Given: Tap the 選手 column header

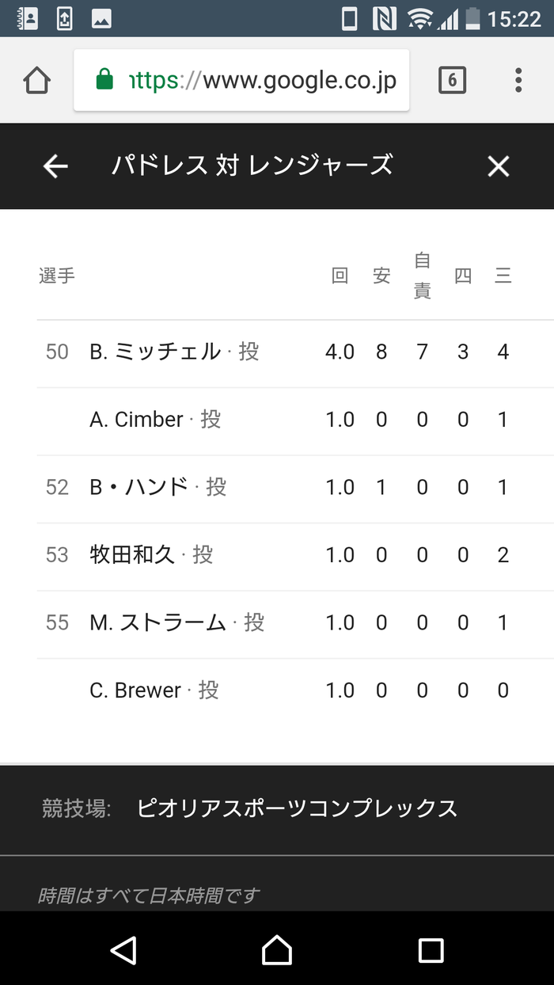Looking at the screenshot, I should click(57, 276).
